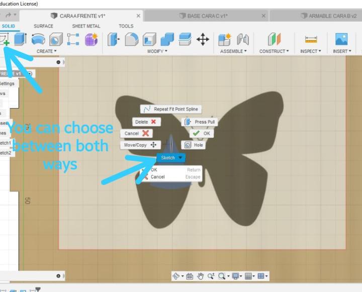Click the Zoom window Fit icon
This screenshot has height=292, width=362.
click(222, 276)
